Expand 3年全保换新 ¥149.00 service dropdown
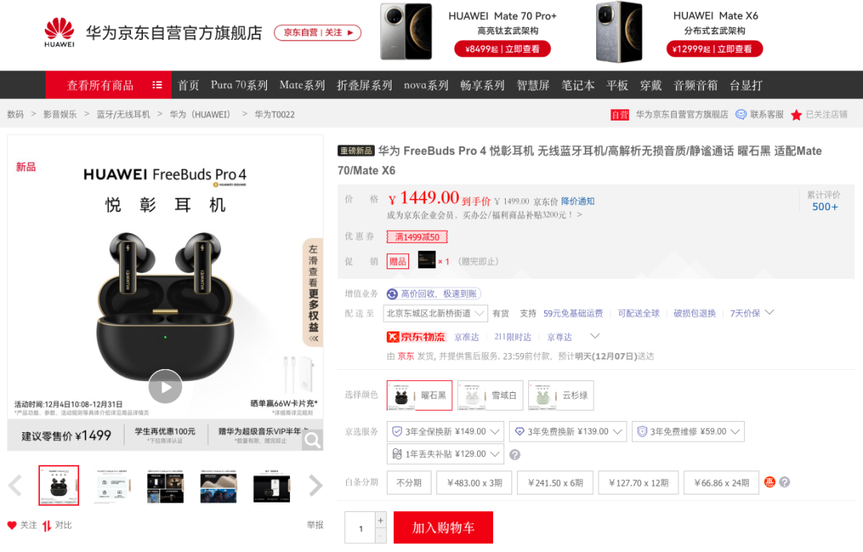Viewport: 863px width, 552px height. [x=445, y=431]
